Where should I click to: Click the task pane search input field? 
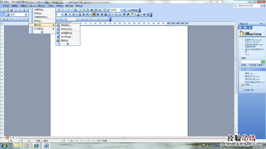[250, 62]
